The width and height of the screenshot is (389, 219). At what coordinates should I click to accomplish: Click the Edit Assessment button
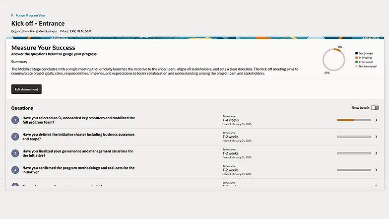[x=26, y=89]
